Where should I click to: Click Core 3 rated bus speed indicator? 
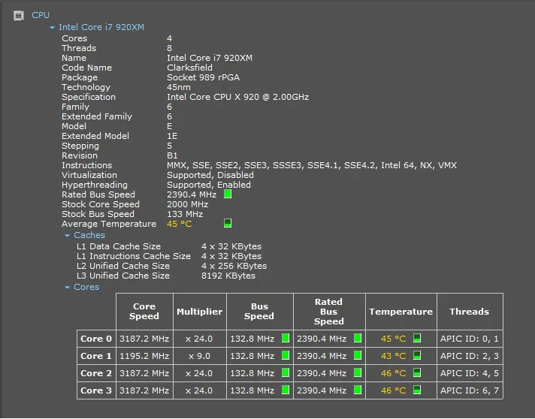coord(358,390)
